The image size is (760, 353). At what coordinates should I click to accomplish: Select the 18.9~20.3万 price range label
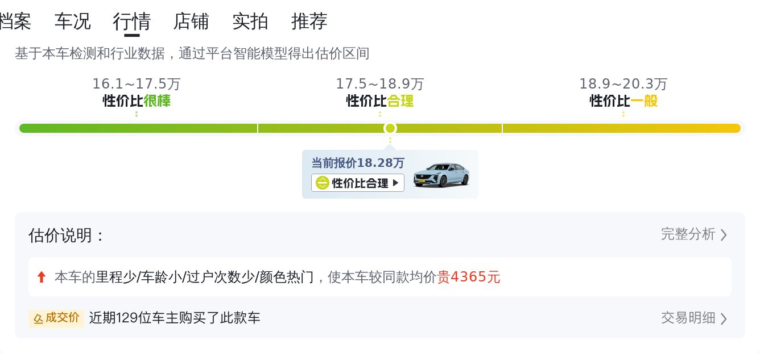pyautogui.click(x=623, y=84)
